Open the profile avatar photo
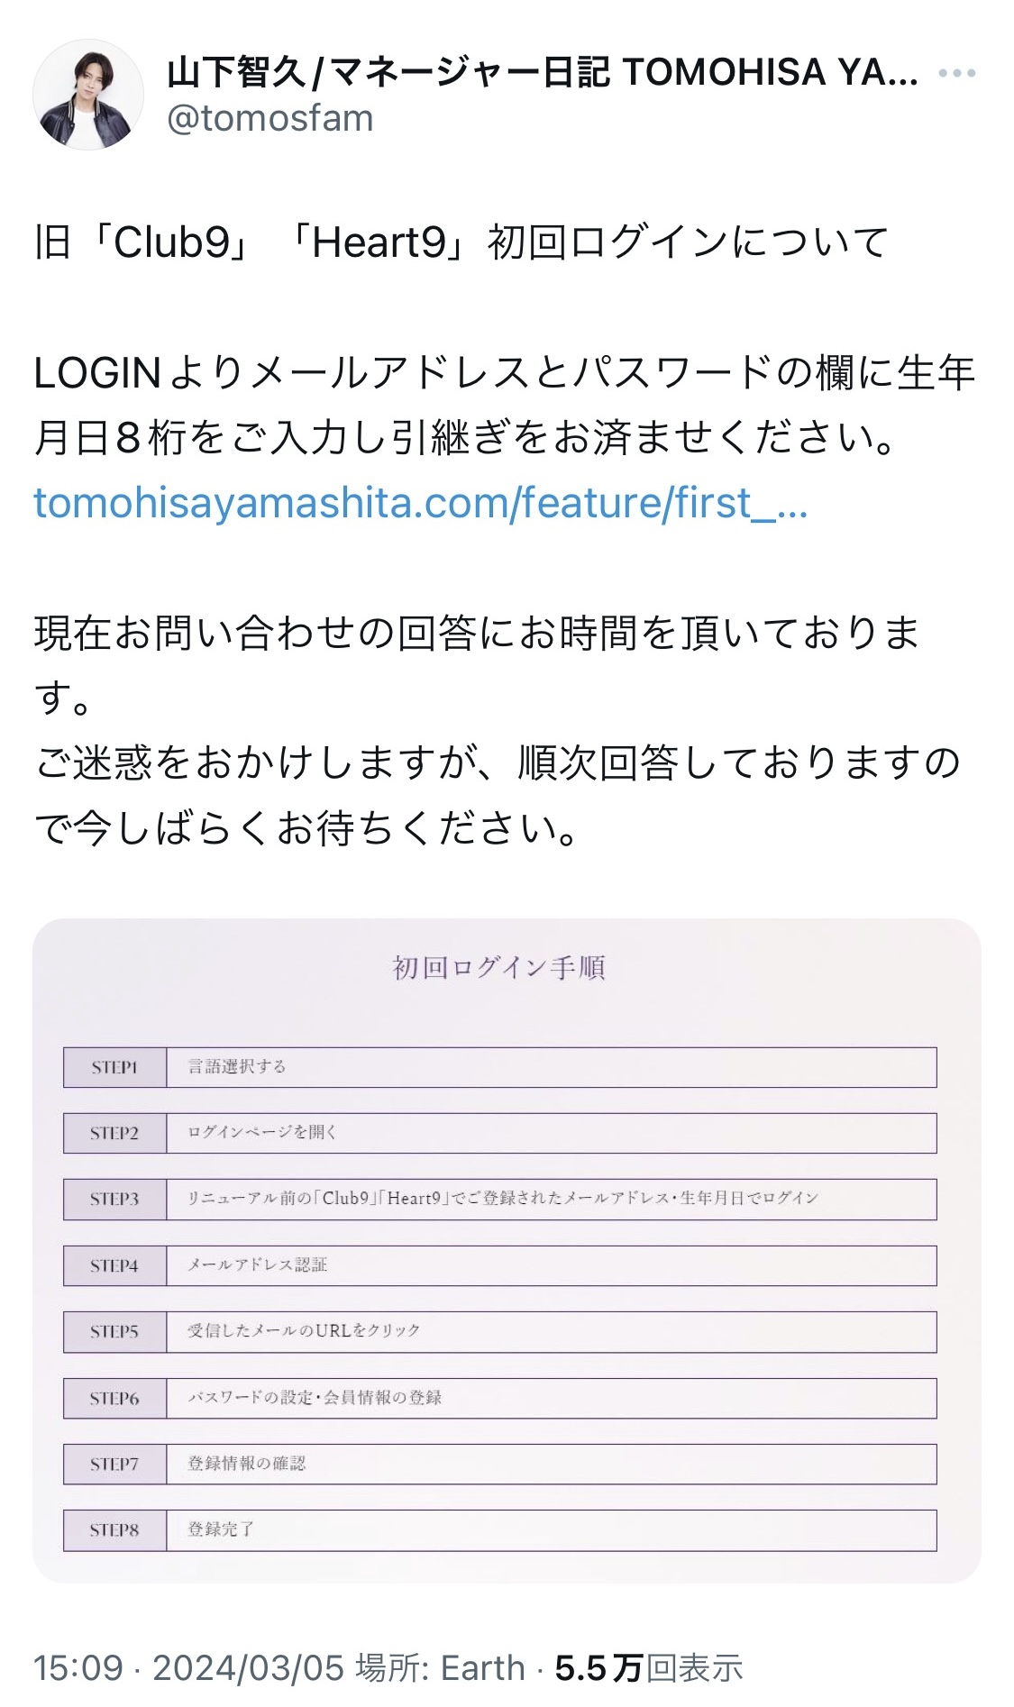Screen dimensions: 1014x1707 tap(88, 95)
